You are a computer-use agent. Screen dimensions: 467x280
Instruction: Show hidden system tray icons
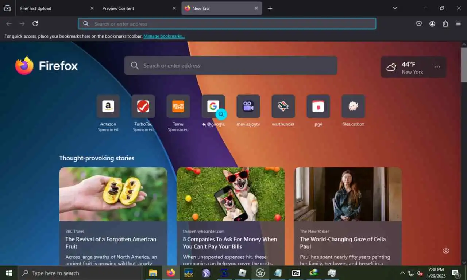pos(402,273)
